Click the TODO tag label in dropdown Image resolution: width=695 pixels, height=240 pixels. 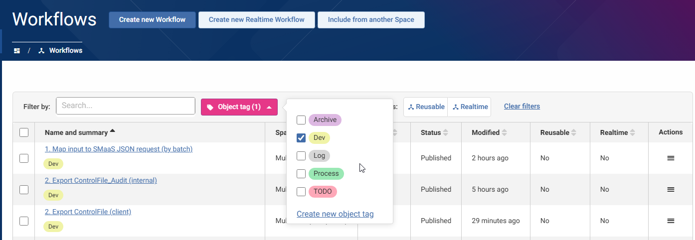[323, 192]
